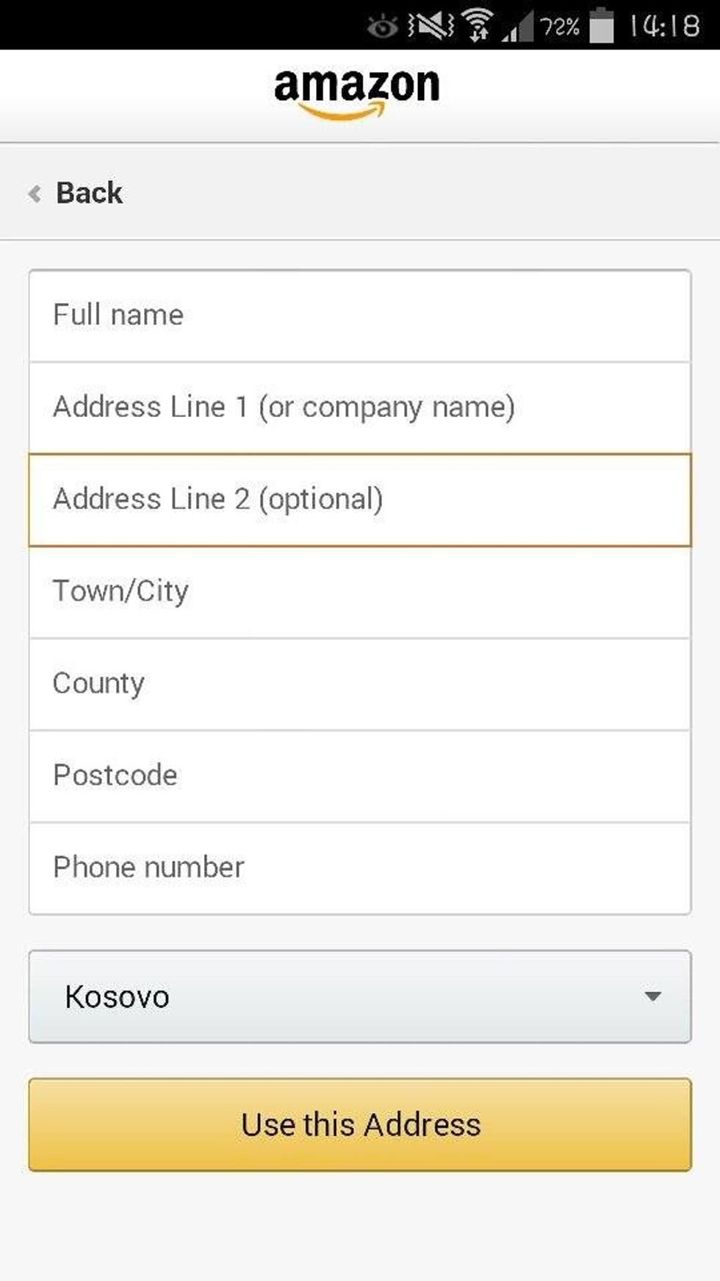720x1281 pixels.
Task: Tap the Wi-Fi signal icon
Action: 478,26
